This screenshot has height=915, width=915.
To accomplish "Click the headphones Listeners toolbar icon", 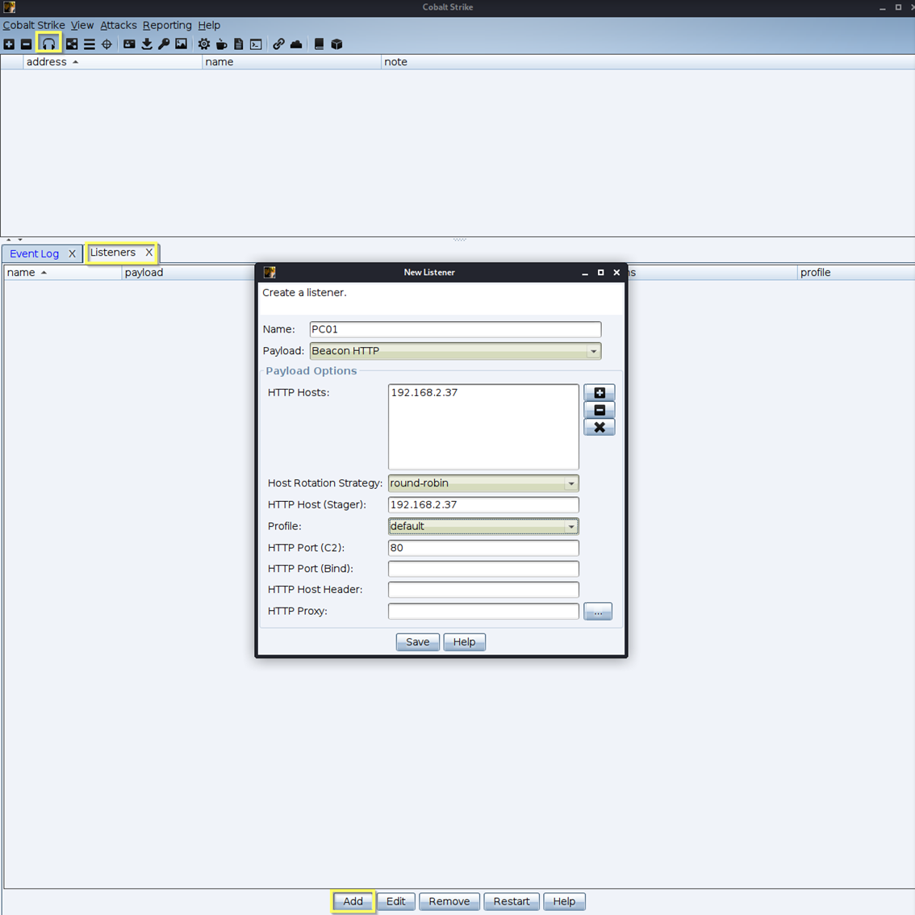I will pyautogui.click(x=48, y=44).
